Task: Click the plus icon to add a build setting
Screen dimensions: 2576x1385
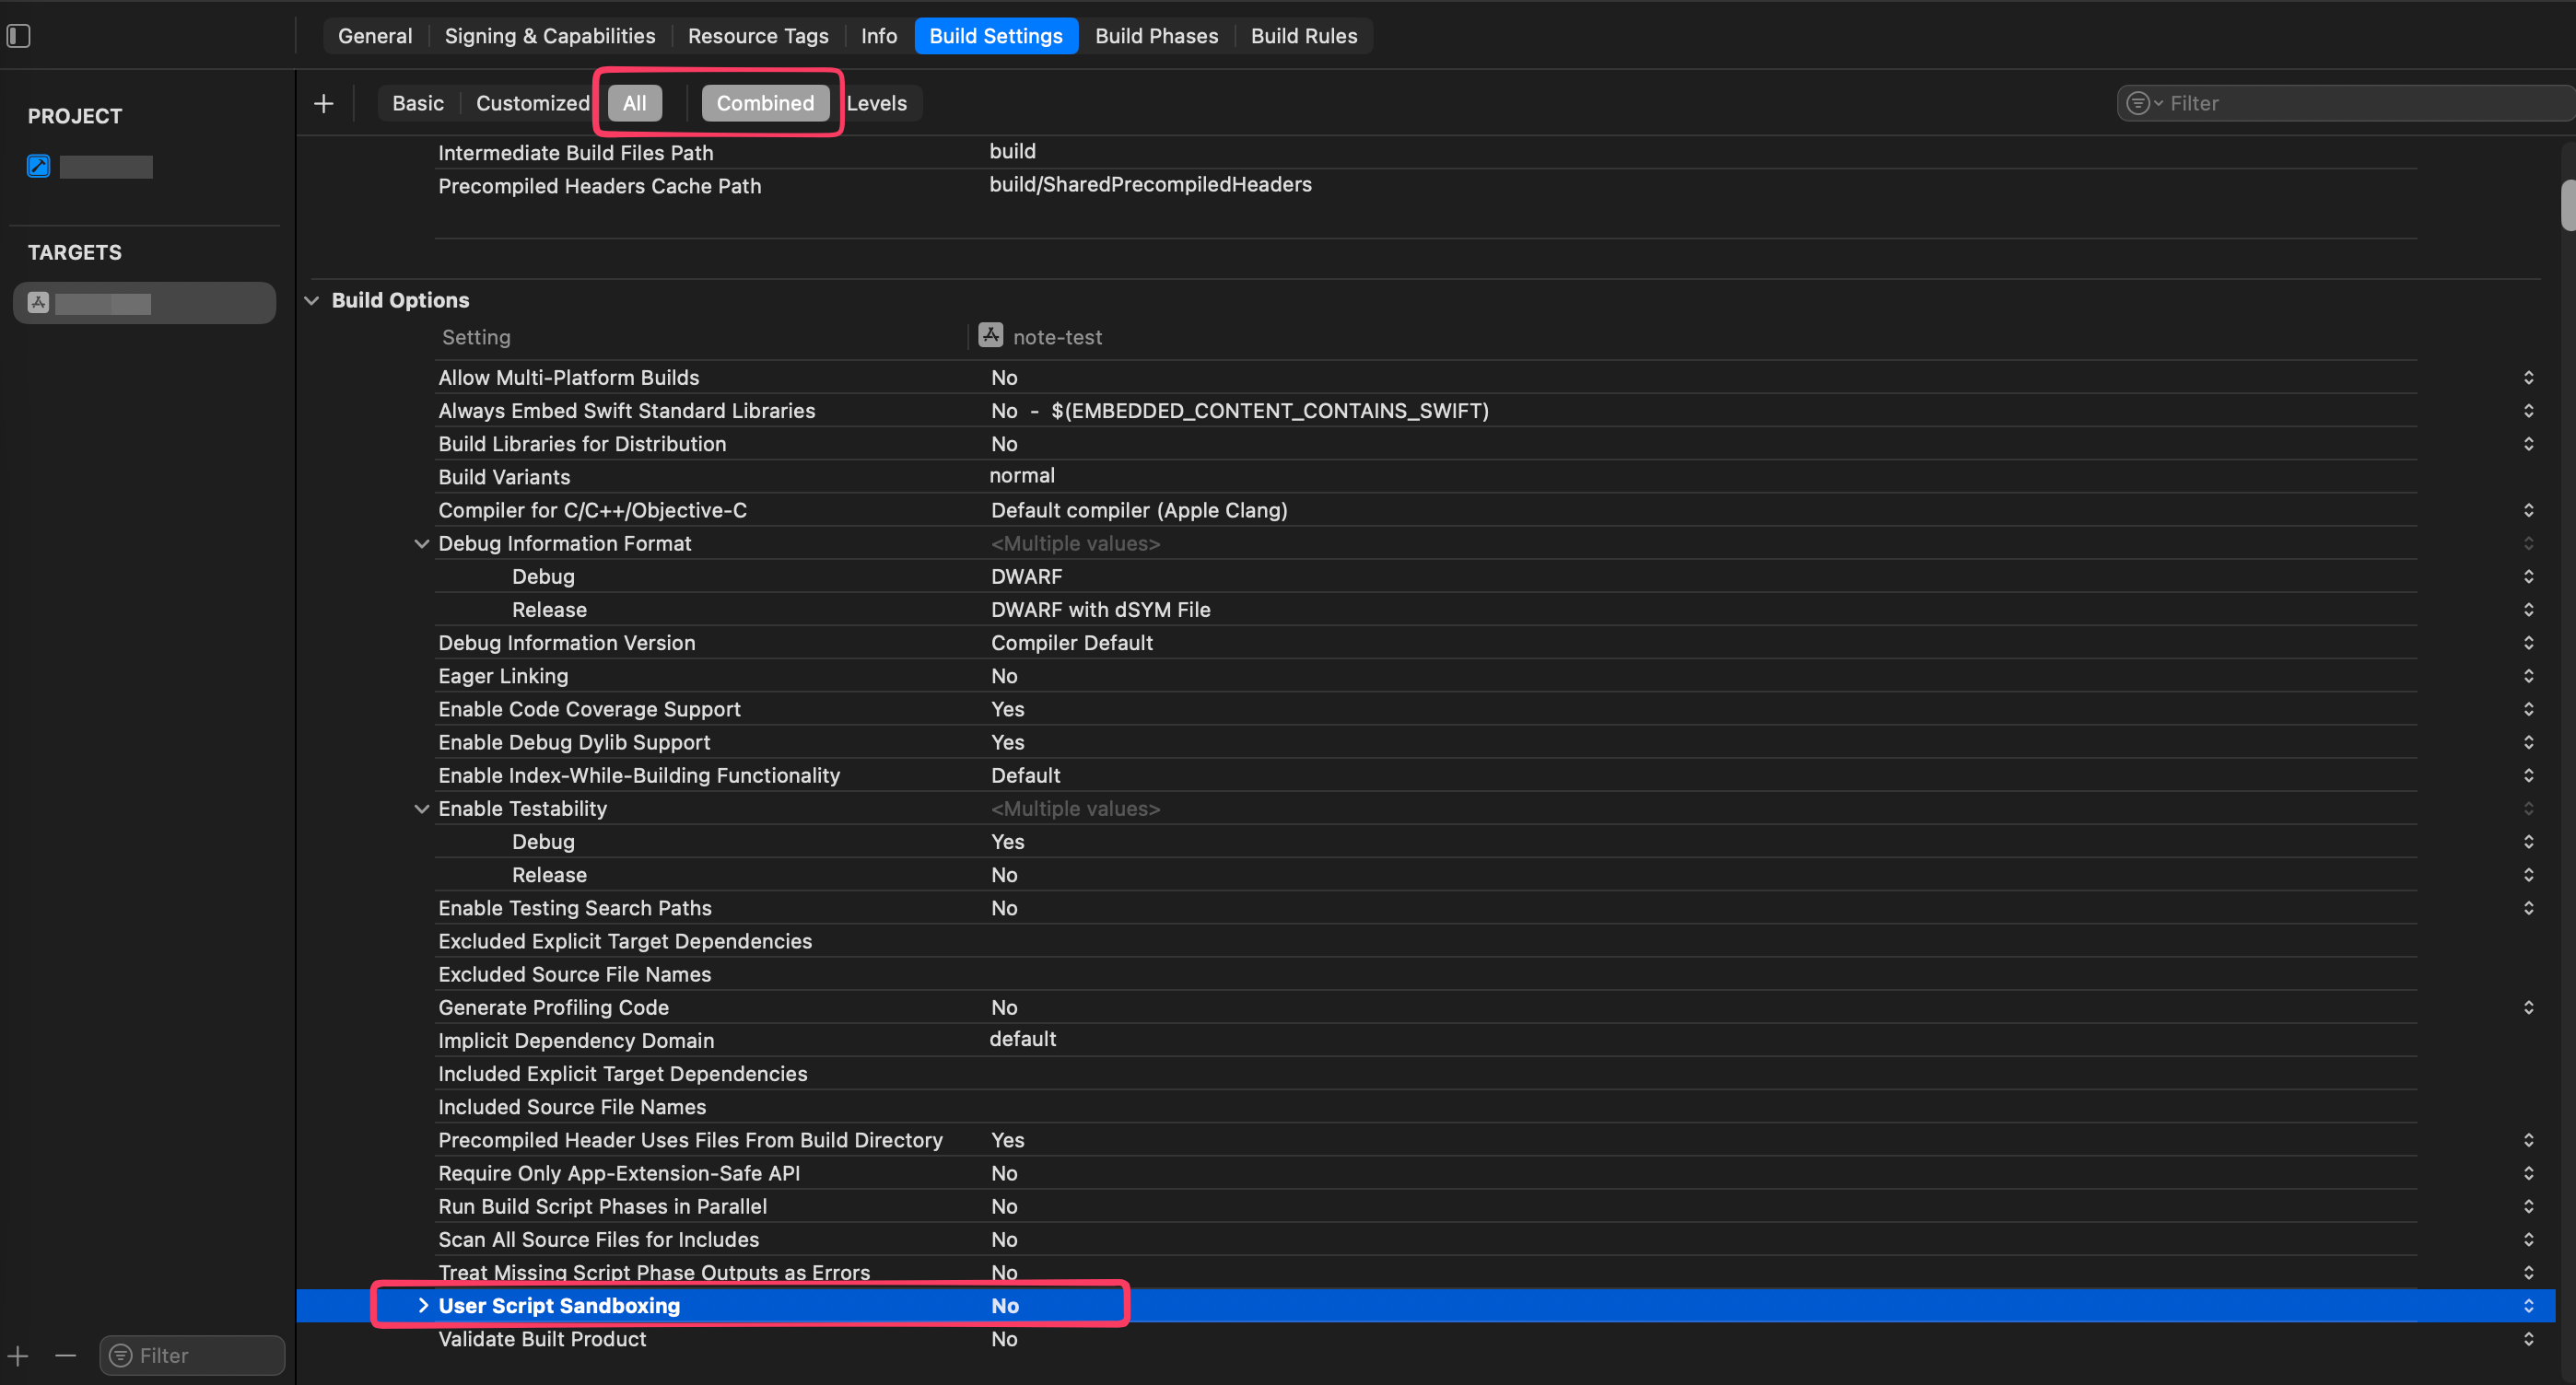Action: tap(324, 103)
